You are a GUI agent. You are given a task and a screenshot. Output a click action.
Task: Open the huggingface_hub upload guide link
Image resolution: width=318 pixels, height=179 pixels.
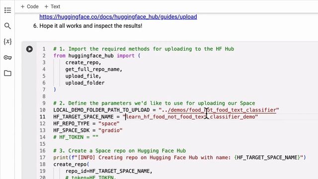(118, 16)
